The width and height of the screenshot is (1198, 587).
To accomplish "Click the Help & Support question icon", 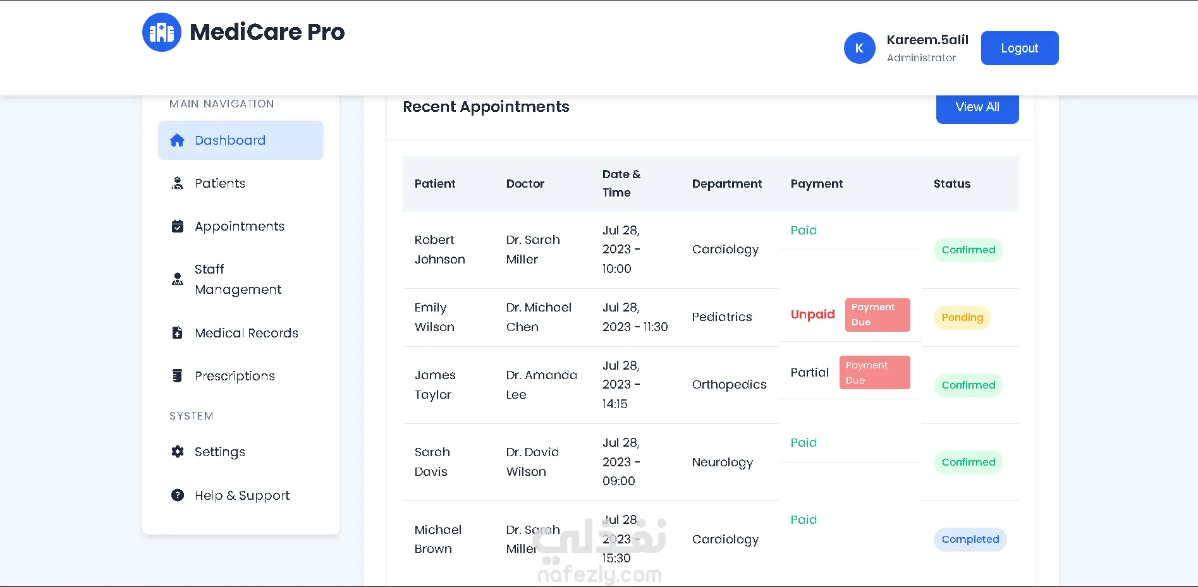I will (x=178, y=495).
